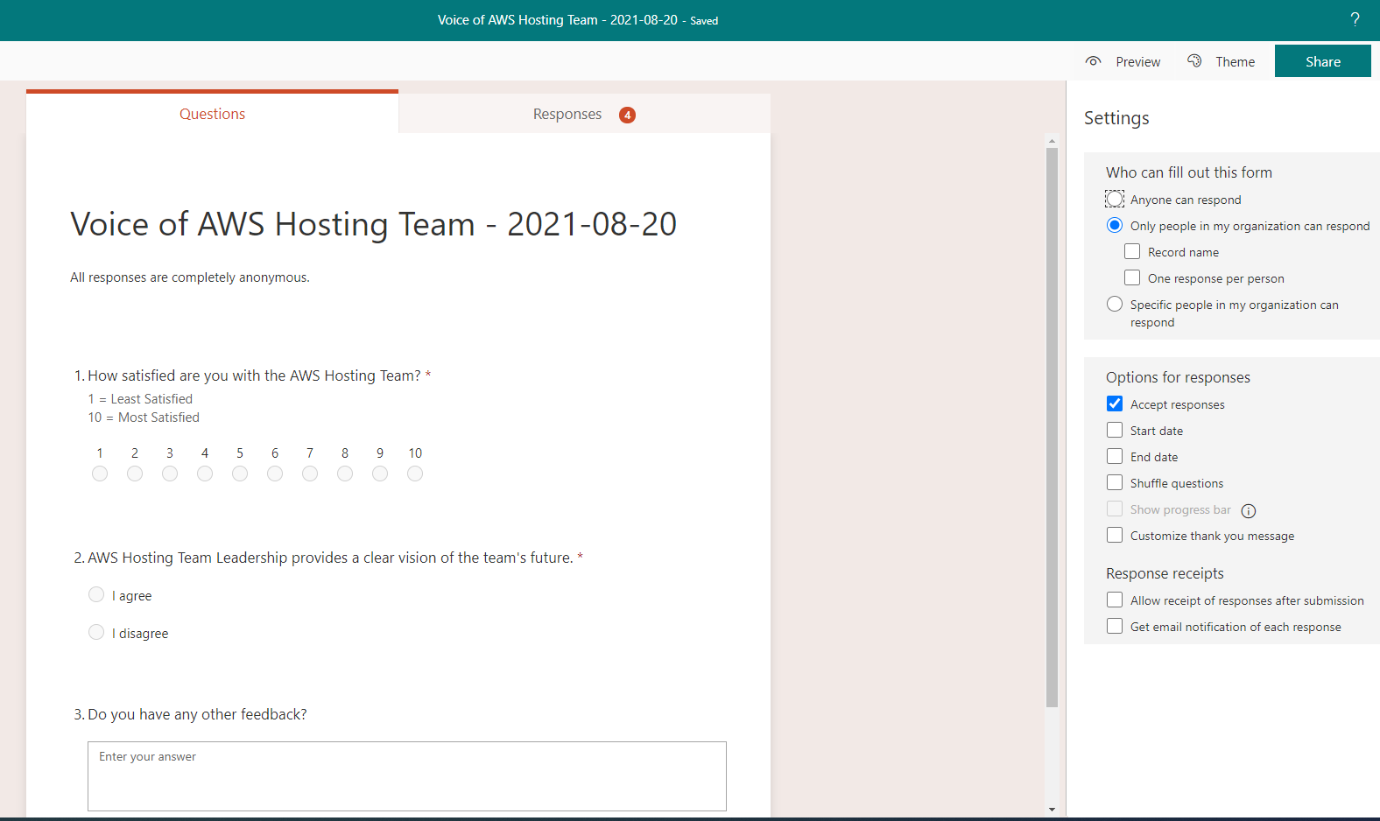Click the Theme palette icon
Viewport: 1380px width, 821px height.
[1194, 61]
